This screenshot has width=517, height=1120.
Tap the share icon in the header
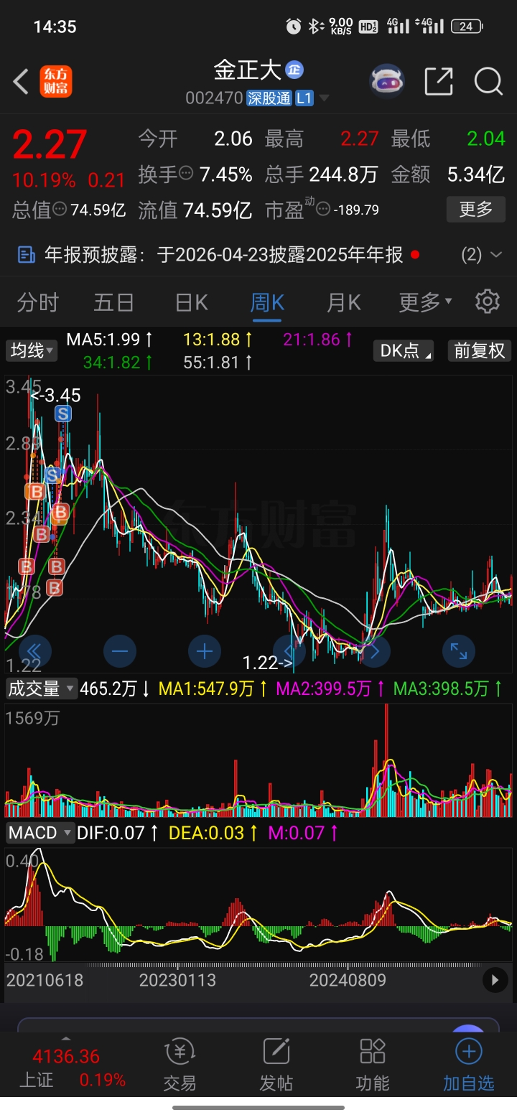point(439,81)
